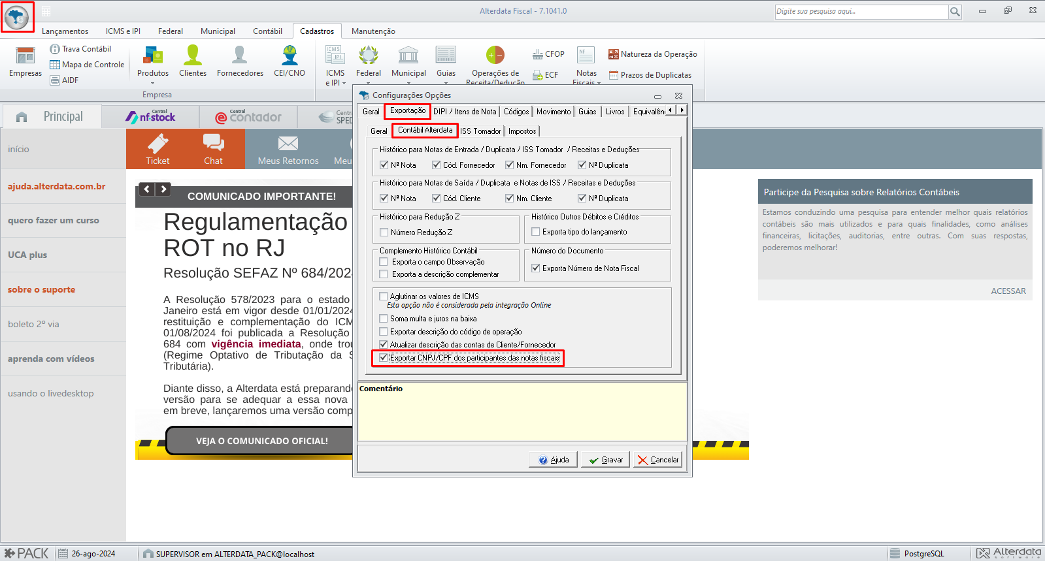Screen dimensions: 1045x561
Task: Enable Exporta o campo Observação
Action: coord(384,262)
